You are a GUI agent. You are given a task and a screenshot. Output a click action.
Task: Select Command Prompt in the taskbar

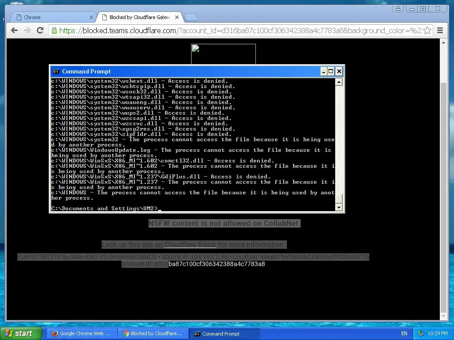224,334
